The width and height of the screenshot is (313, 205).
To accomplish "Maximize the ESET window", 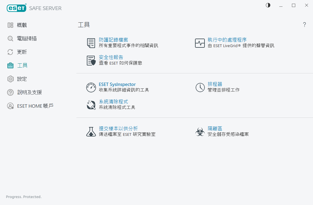I will [x=293, y=6].
